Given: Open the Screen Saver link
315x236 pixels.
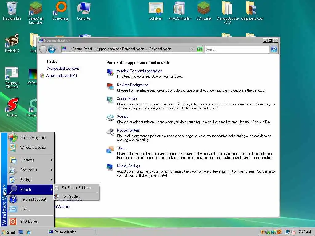Looking at the screenshot, I should [127, 99].
